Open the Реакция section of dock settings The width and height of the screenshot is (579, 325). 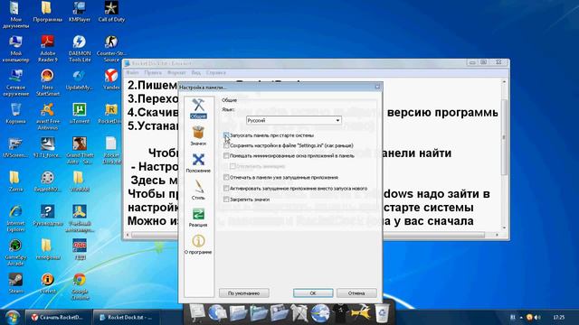coord(198,217)
